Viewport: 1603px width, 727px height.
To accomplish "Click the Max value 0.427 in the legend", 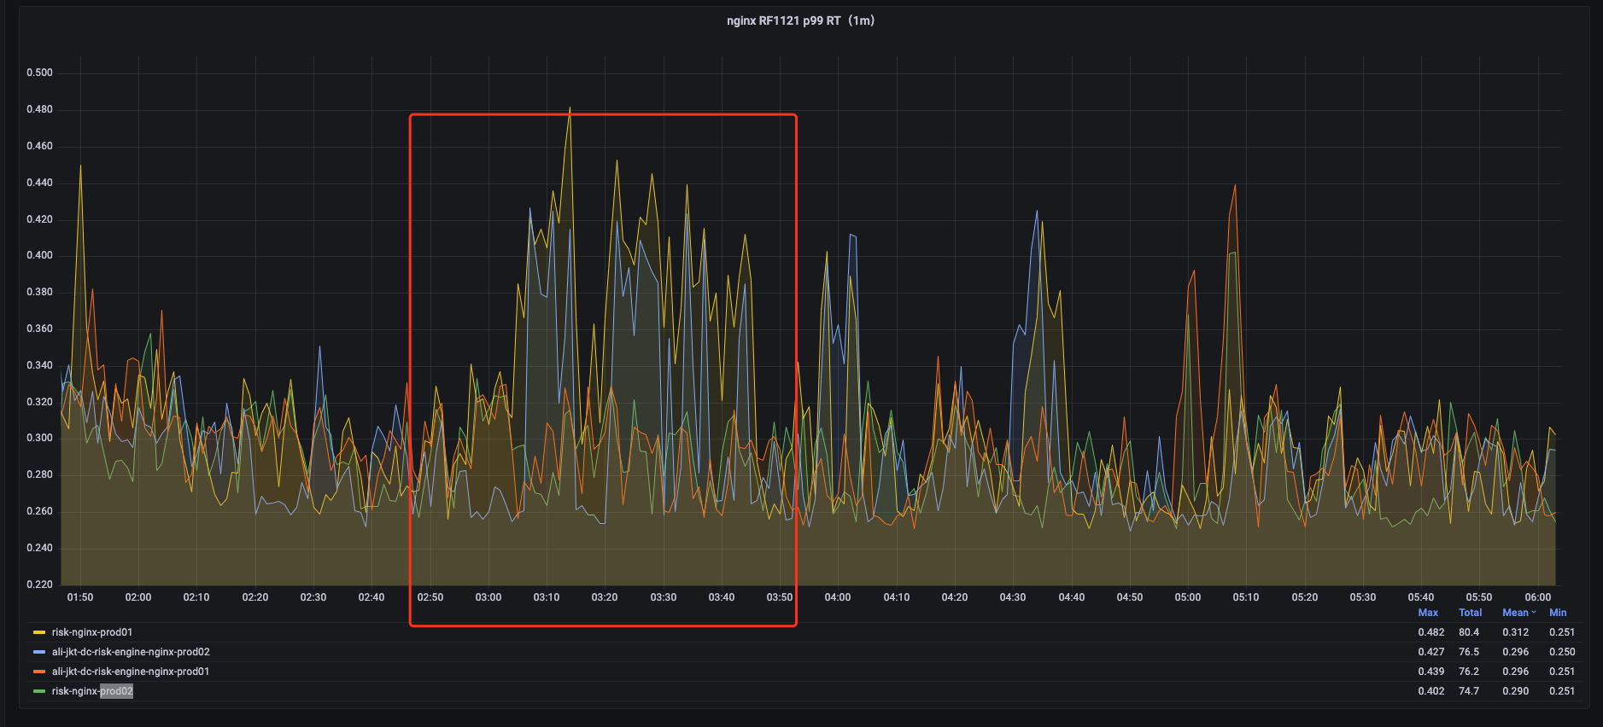I will pos(1431,652).
